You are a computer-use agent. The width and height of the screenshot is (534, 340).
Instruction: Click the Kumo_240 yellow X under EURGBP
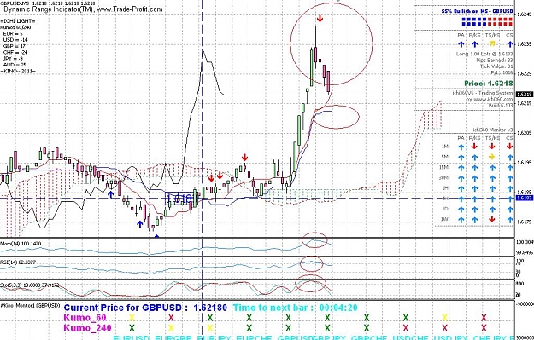[x=171, y=328]
